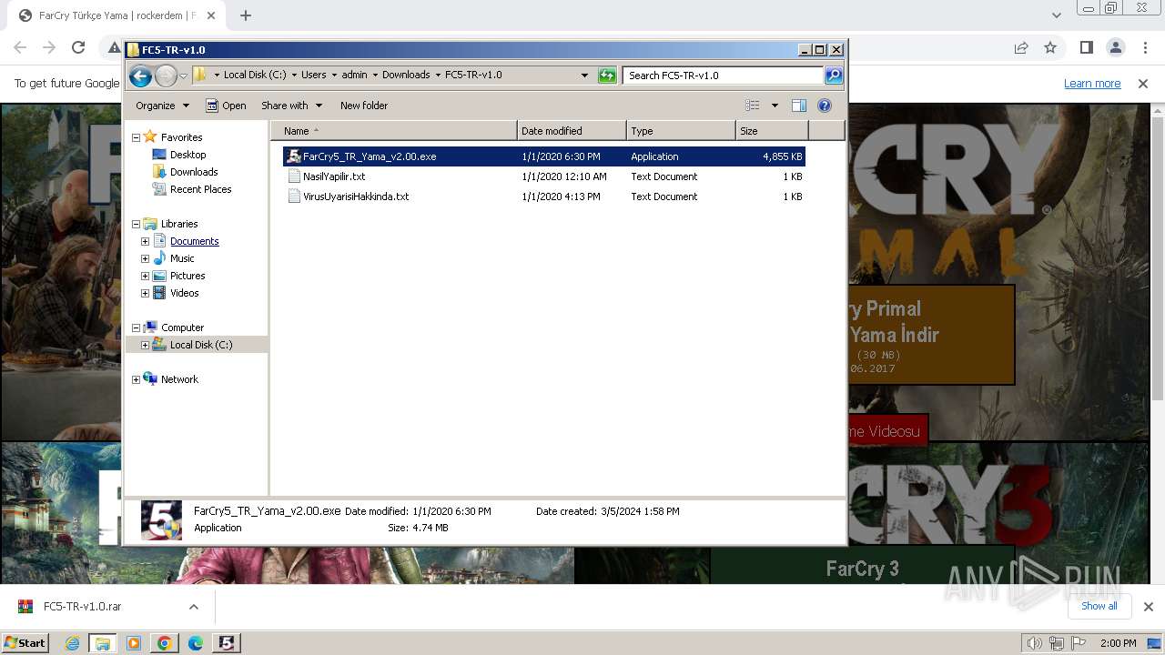Click the large FarCry 5 preview thumbnail

pos(161,520)
